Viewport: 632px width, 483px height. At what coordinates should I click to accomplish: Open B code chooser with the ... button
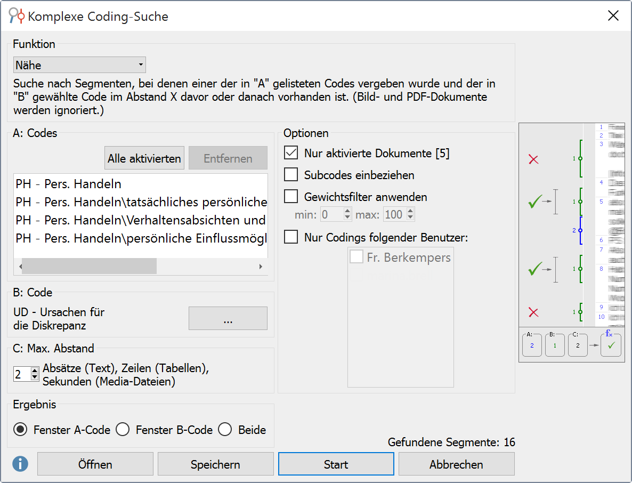[x=228, y=318]
